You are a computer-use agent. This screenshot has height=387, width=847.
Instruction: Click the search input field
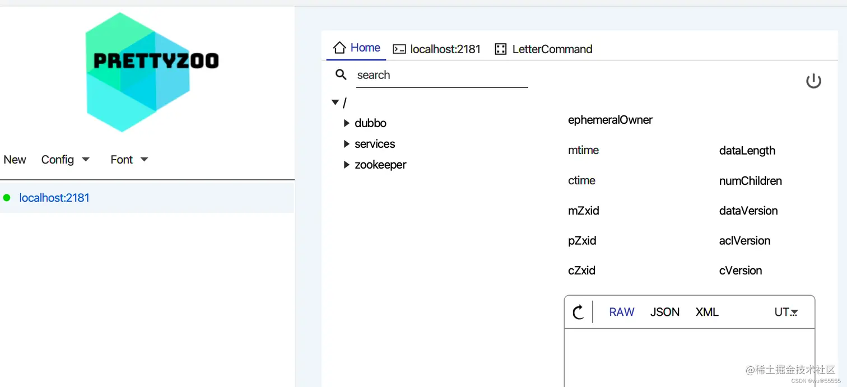click(x=442, y=75)
